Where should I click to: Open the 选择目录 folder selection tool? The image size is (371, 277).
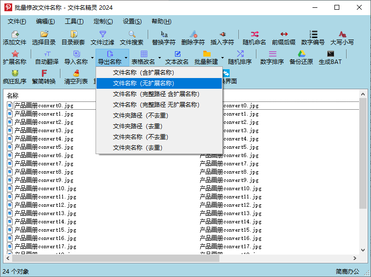click(x=44, y=38)
